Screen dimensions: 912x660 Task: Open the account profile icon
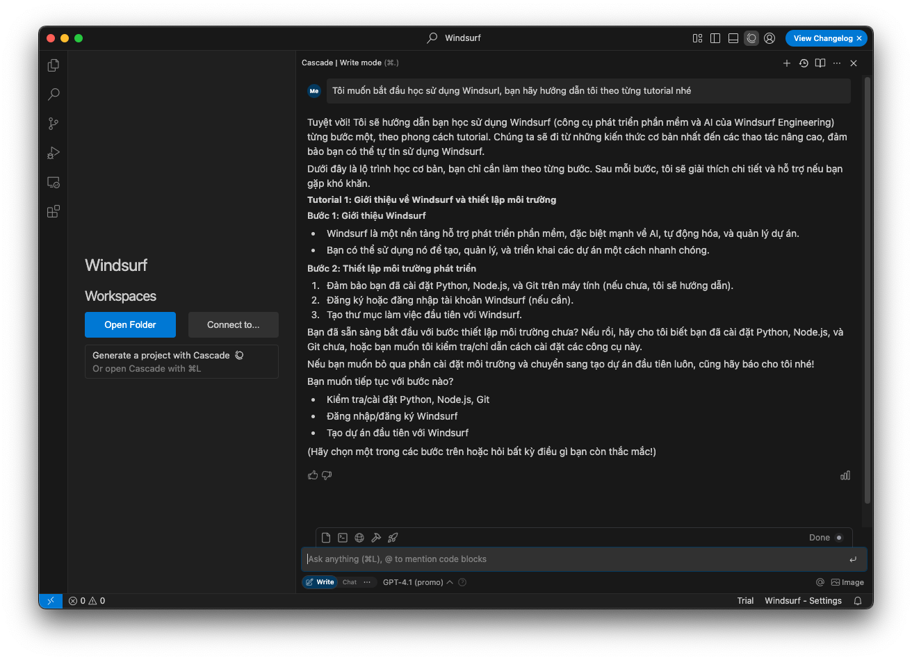click(769, 38)
